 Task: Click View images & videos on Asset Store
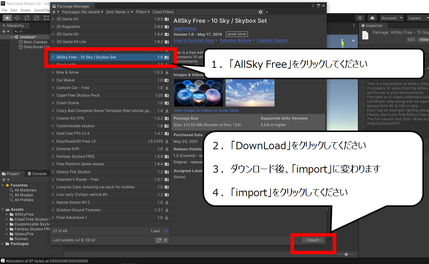tap(206, 110)
